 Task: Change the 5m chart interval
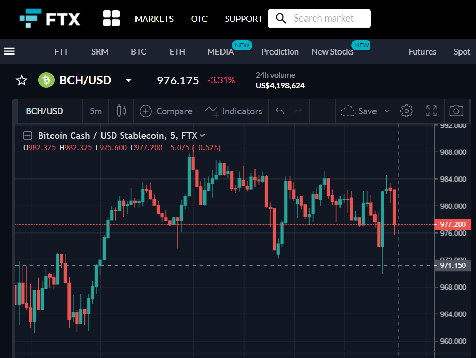[x=96, y=111]
